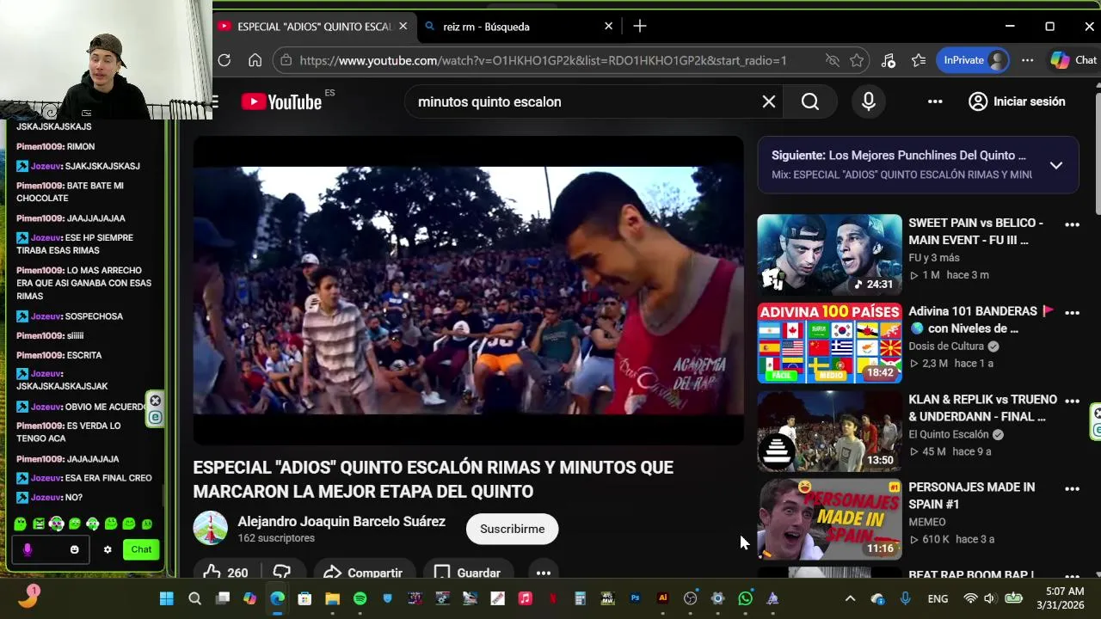Open a new browser tab
This screenshot has height=619, width=1101.
click(640, 27)
